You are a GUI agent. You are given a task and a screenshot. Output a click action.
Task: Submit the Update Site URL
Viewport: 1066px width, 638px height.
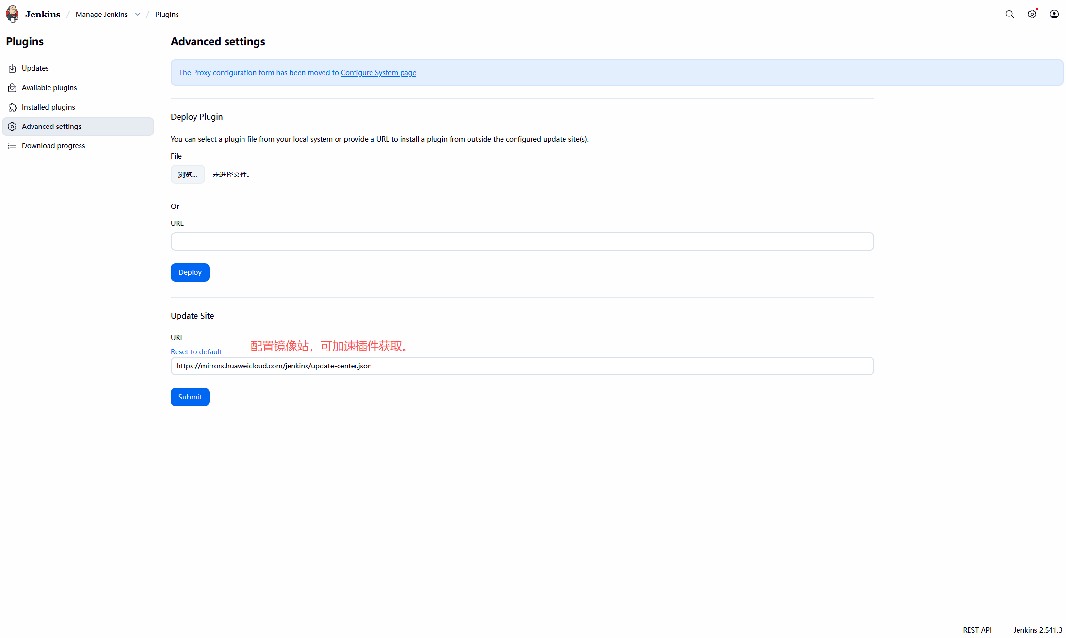190,397
